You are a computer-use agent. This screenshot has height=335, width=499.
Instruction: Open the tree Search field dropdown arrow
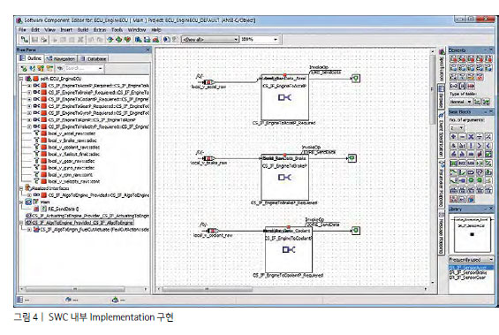coord(101,68)
